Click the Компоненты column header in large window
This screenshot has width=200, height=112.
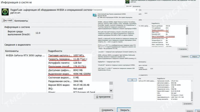point(12,51)
